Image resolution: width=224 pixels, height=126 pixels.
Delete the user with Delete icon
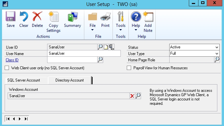pos(37,16)
